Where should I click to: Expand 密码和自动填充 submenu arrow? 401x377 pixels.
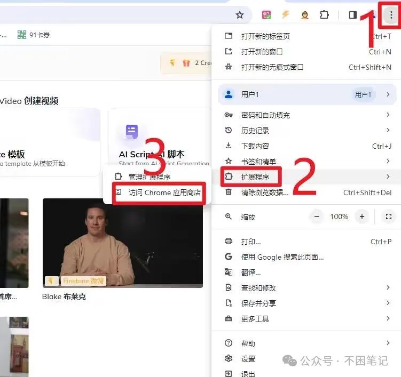[388, 115]
